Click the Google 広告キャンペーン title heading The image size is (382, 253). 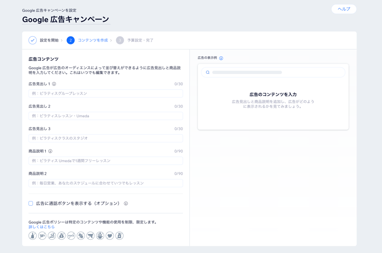pyautogui.click(x=65, y=19)
